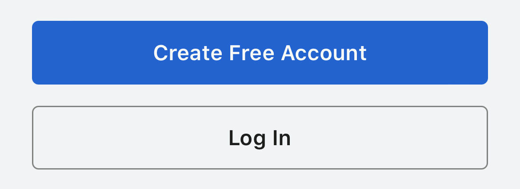Click the word "Account" in the blue button

[324, 53]
